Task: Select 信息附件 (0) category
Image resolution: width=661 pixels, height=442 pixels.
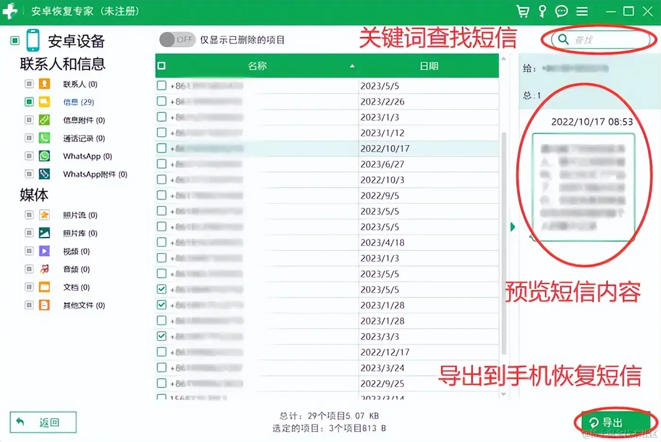Action: pos(84,120)
